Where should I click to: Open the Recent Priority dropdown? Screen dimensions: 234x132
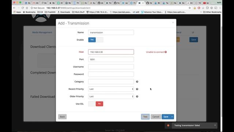(x=111, y=89)
